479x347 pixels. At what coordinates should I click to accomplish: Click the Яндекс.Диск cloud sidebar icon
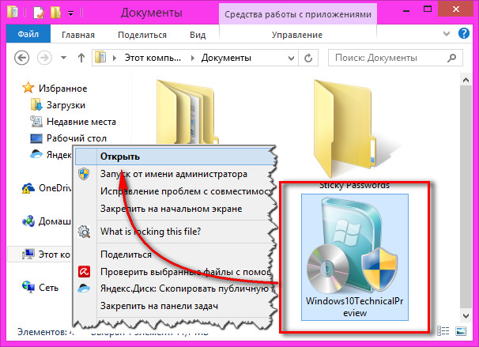(x=36, y=154)
